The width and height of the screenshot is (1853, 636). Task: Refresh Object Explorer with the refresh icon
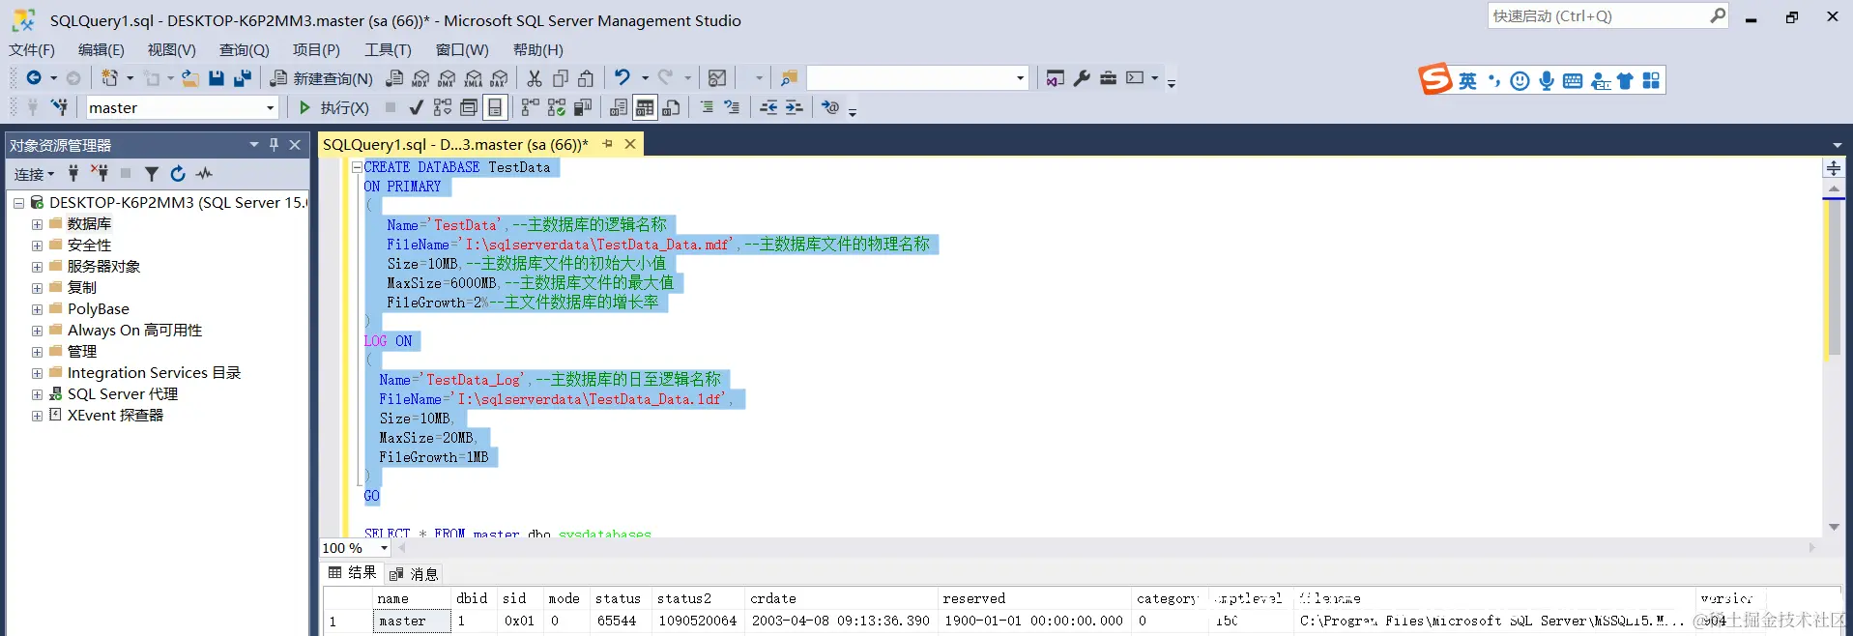coord(178,174)
